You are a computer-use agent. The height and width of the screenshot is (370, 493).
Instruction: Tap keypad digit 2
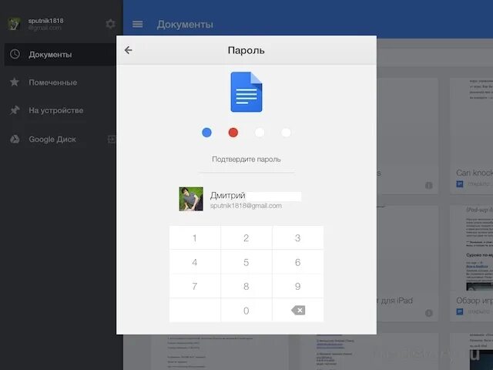246,238
